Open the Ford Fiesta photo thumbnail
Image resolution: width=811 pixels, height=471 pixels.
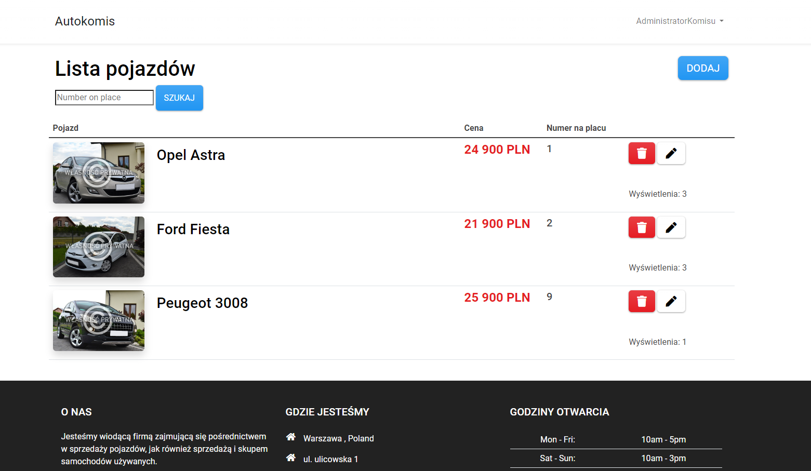pos(99,247)
